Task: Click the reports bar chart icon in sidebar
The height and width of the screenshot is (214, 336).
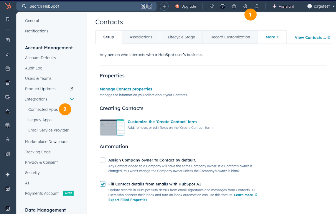Action: coord(8,153)
